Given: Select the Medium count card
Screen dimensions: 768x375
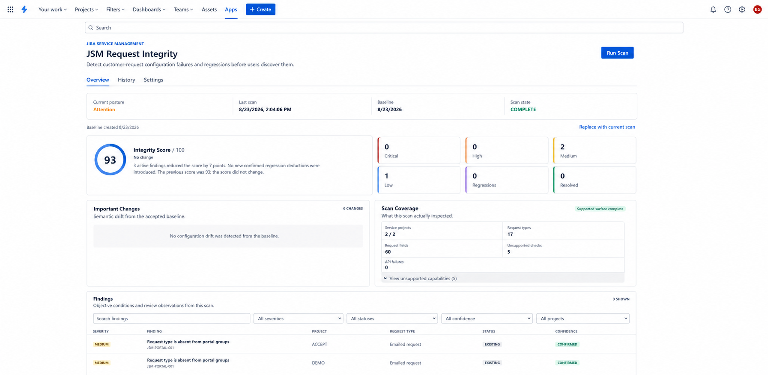Looking at the screenshot, I should 595,151.
